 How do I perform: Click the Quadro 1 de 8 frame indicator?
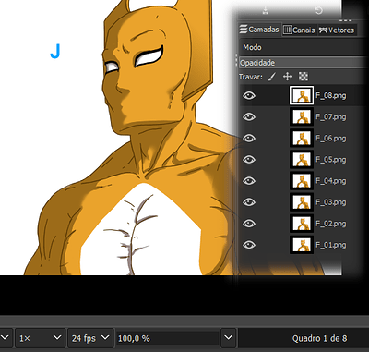pyautogui.click(x=319, y=338)
